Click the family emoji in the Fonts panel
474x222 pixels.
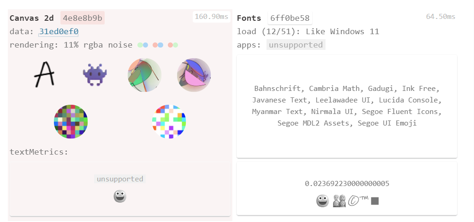pos(339,201)
